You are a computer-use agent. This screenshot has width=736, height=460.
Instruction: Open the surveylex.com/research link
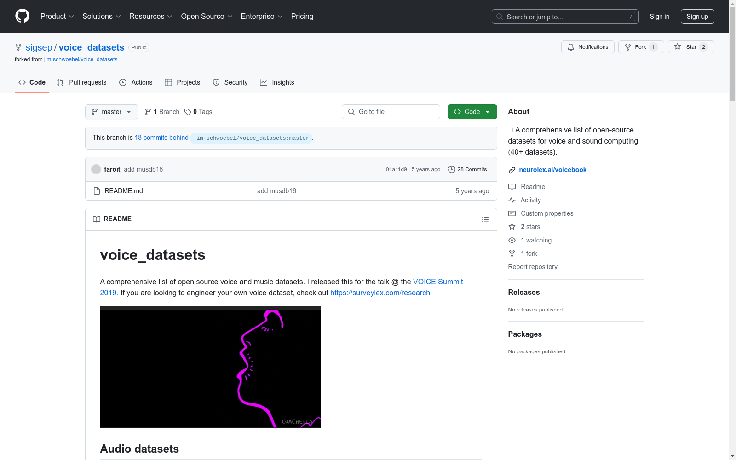[x=380, y=293]
